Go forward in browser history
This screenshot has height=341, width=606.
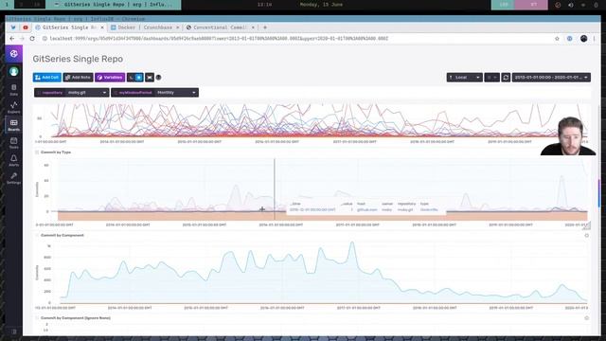pos(22,39)
